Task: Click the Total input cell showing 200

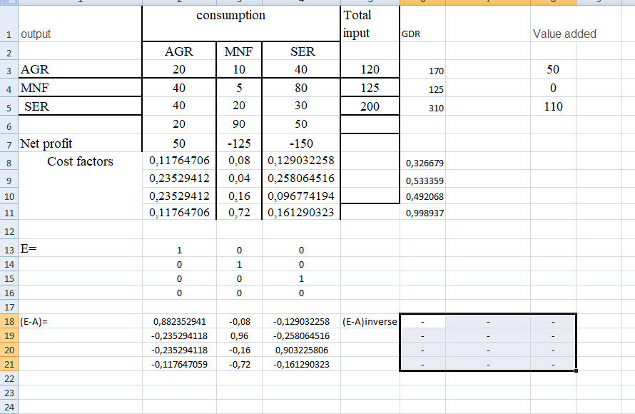Action: pyautogui.click(x=370, y=106)
